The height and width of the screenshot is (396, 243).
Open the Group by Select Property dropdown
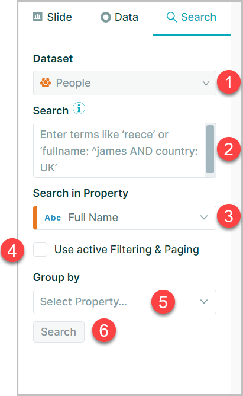pyautogui.click(x=125, y=302)
